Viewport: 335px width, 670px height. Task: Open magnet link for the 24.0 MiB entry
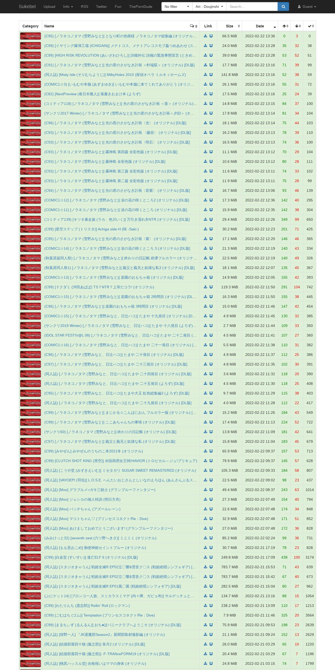[x=211, y=46]
